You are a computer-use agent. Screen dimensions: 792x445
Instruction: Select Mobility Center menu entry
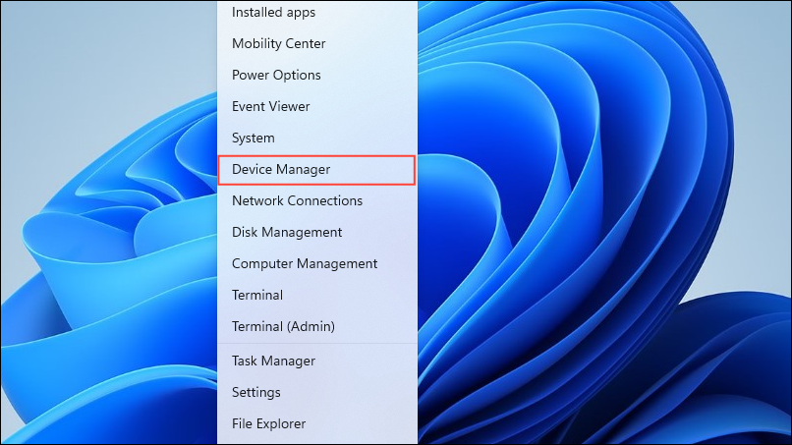click(x=317, y=43)
